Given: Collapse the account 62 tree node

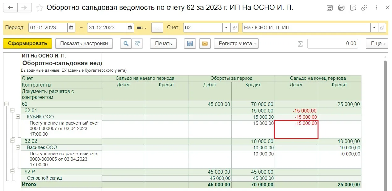Looking at the screenshot, I should click(x=6, y=104).
